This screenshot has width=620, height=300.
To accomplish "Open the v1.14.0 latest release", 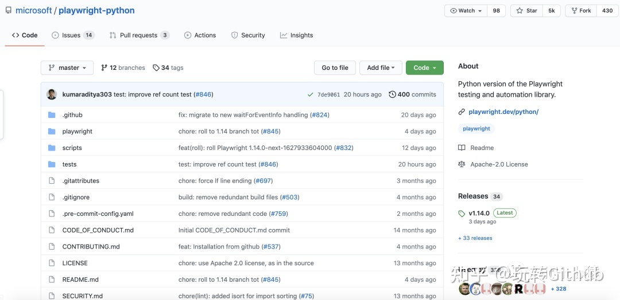I will pos(479,214).
